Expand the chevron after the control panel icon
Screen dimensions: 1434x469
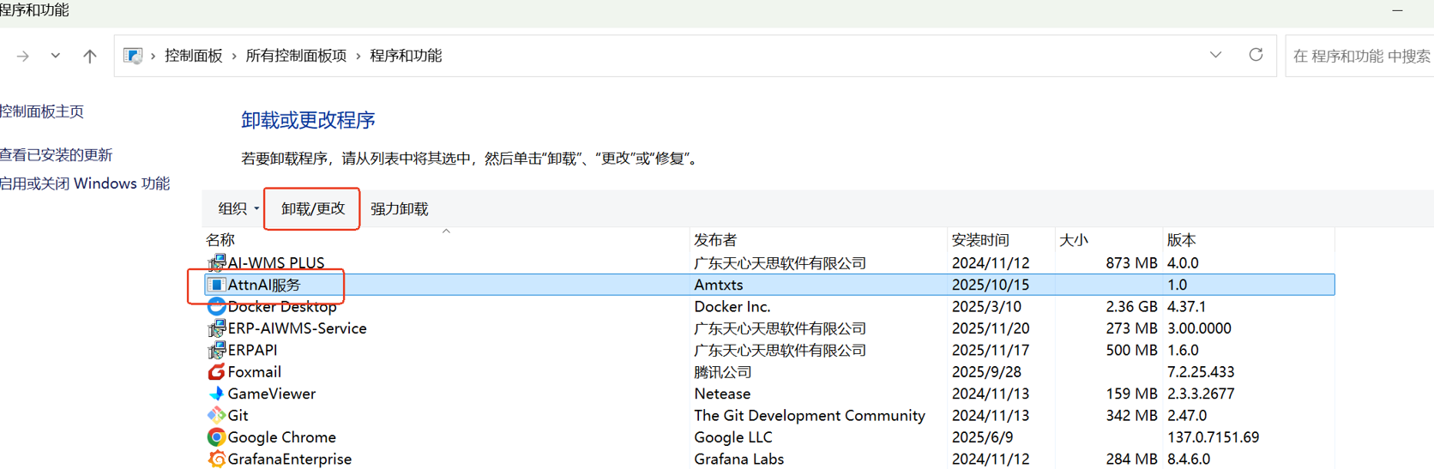coord(154,56)
